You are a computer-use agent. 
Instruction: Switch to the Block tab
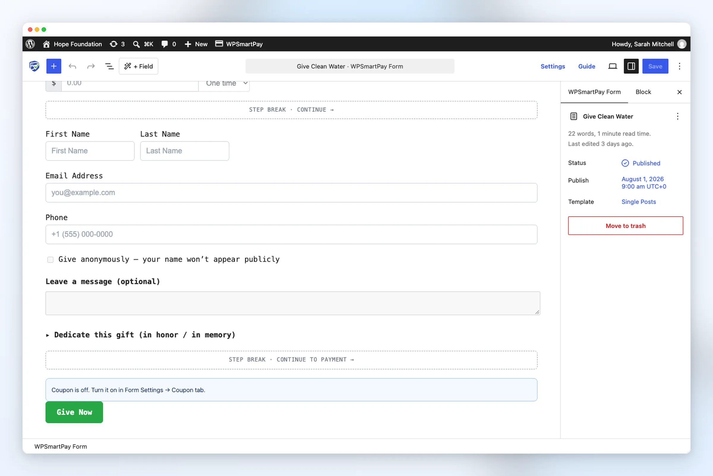pos(643,92)
